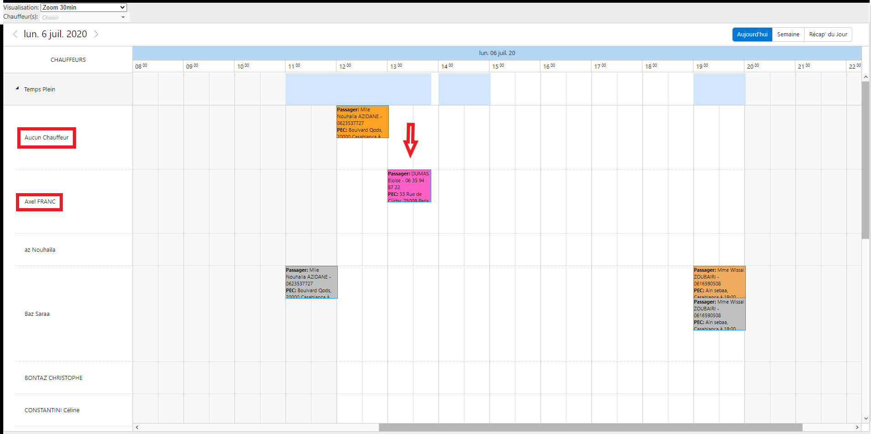
Task: Open grey Nouhaila AZIDANE booking at 11:00
Action: pos(311,282)
